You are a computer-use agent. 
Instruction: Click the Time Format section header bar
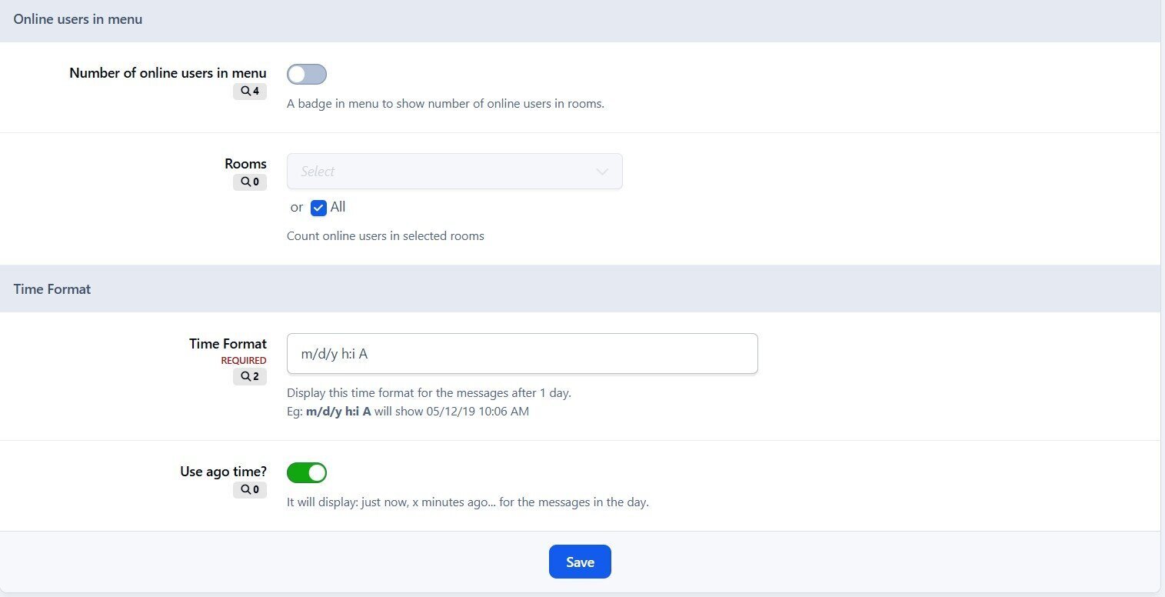pos(52,289)
